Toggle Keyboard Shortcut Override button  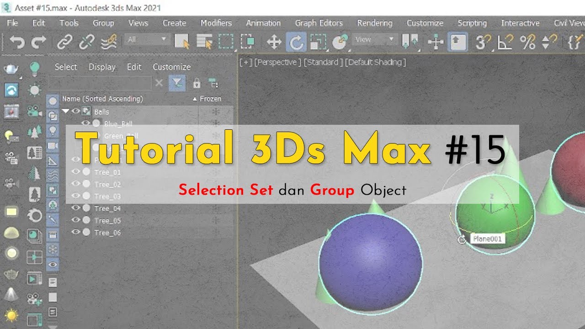458,42
